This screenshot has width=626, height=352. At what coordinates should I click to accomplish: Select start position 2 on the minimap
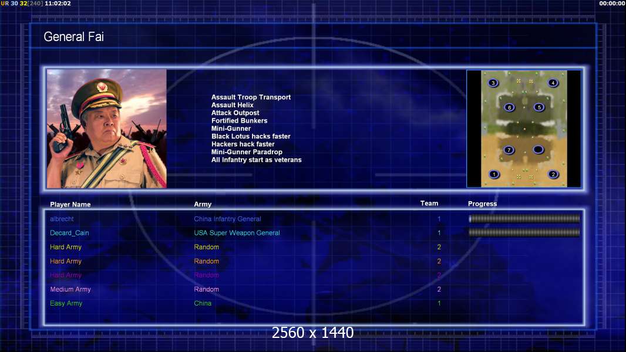[553, 174]
